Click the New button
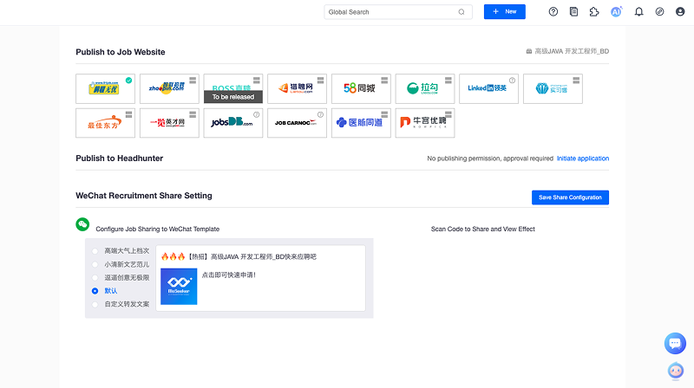Screen dimensions: 694x388 click(x=504, y=12)
